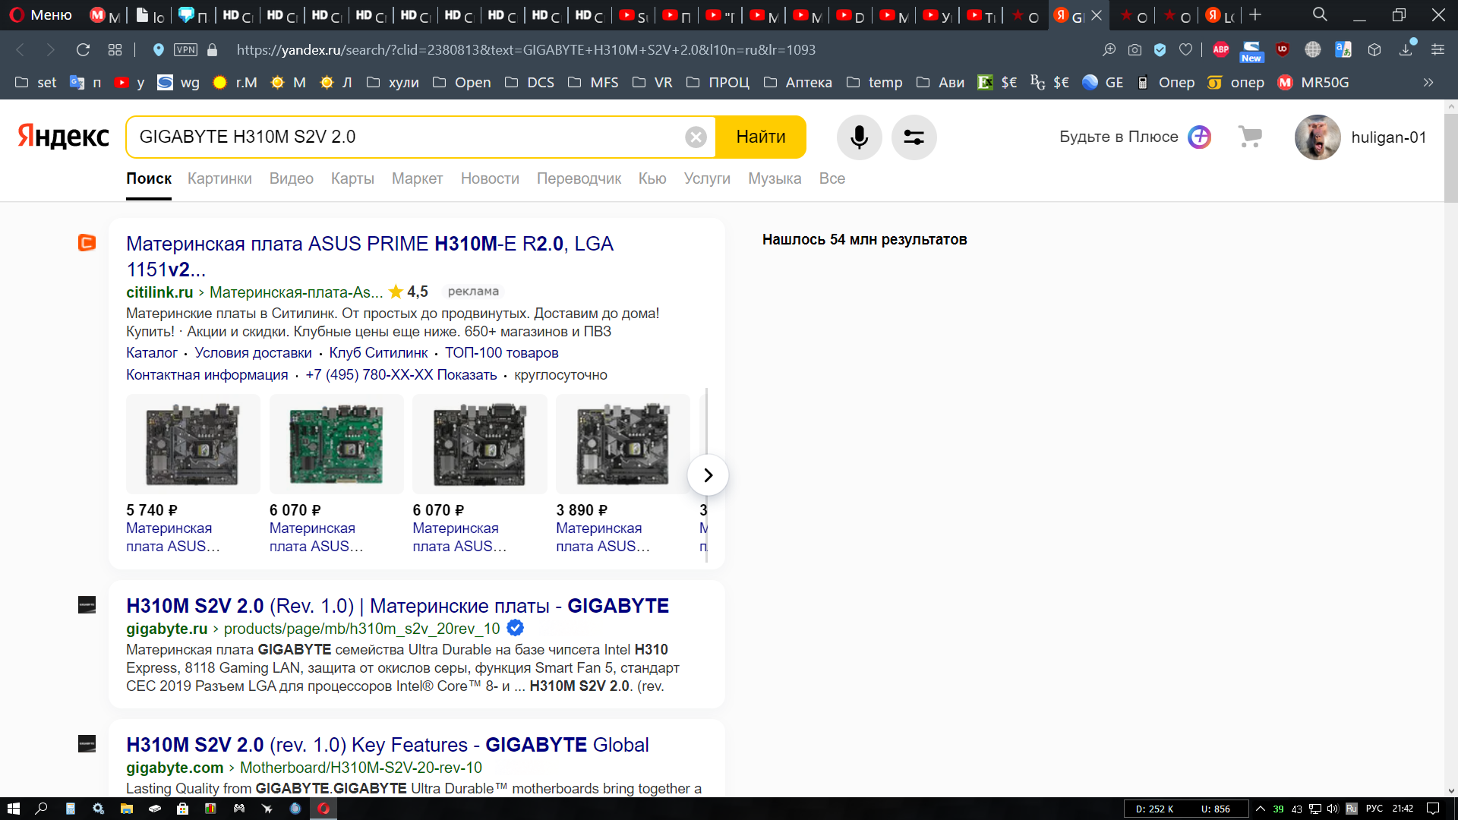Activate voice search microphone icon

point(859,137)
